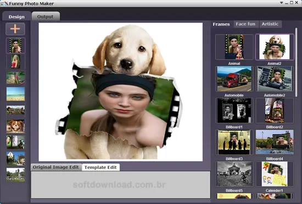Minimize the Funny Photo Maker window

click(x=287, y=3)
